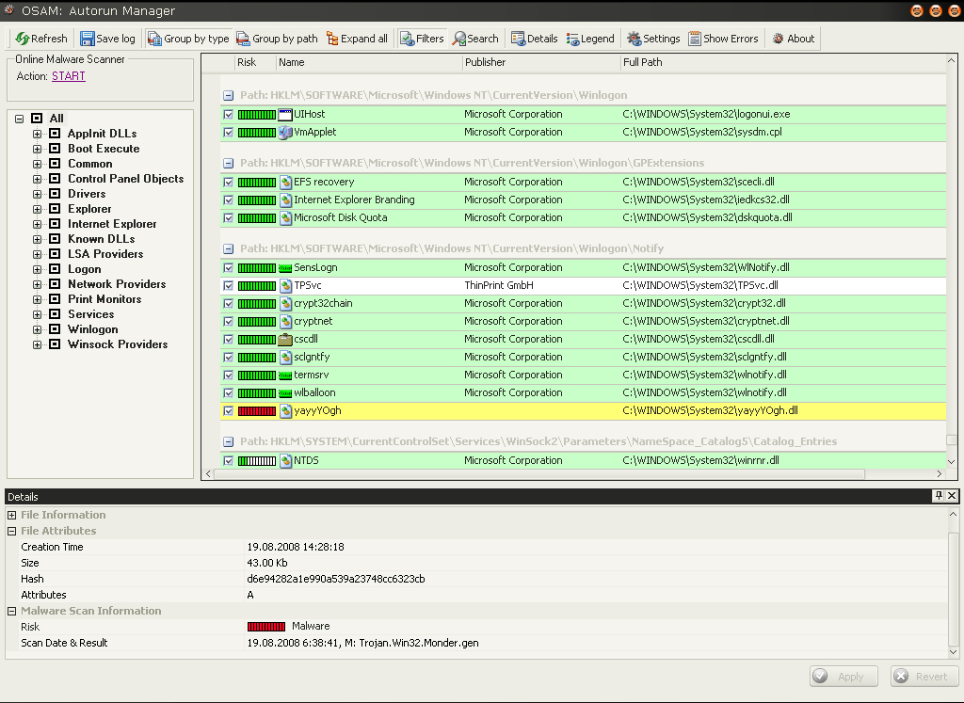
Task: Select the Print Monitors tree item
Action: click(x=104, y=299)
